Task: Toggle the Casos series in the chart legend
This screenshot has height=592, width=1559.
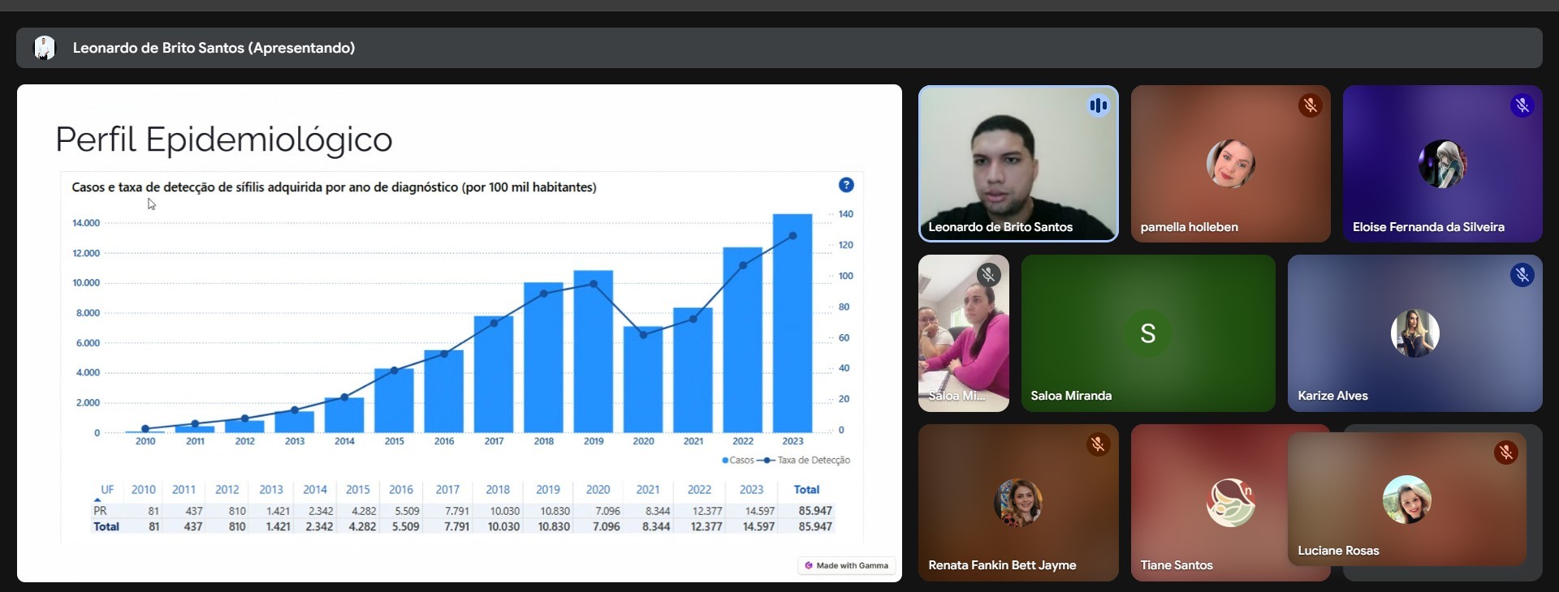Action: tap(738, 460)
